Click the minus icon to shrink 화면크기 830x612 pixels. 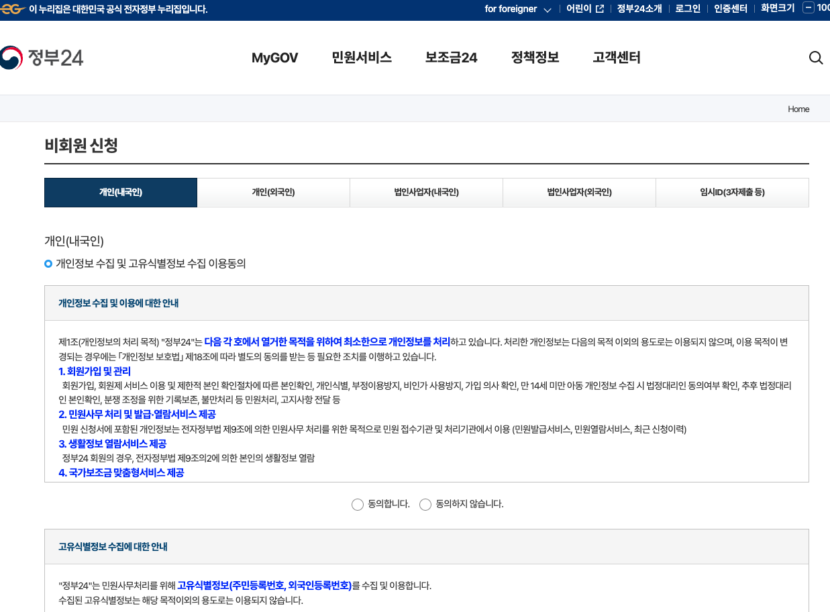tap(809, 9)
